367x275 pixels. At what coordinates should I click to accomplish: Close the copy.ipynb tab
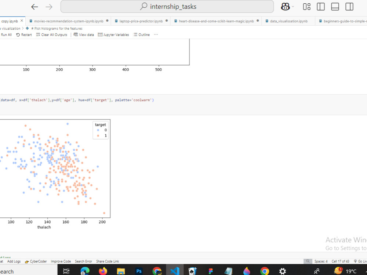(x=22, y=21)
